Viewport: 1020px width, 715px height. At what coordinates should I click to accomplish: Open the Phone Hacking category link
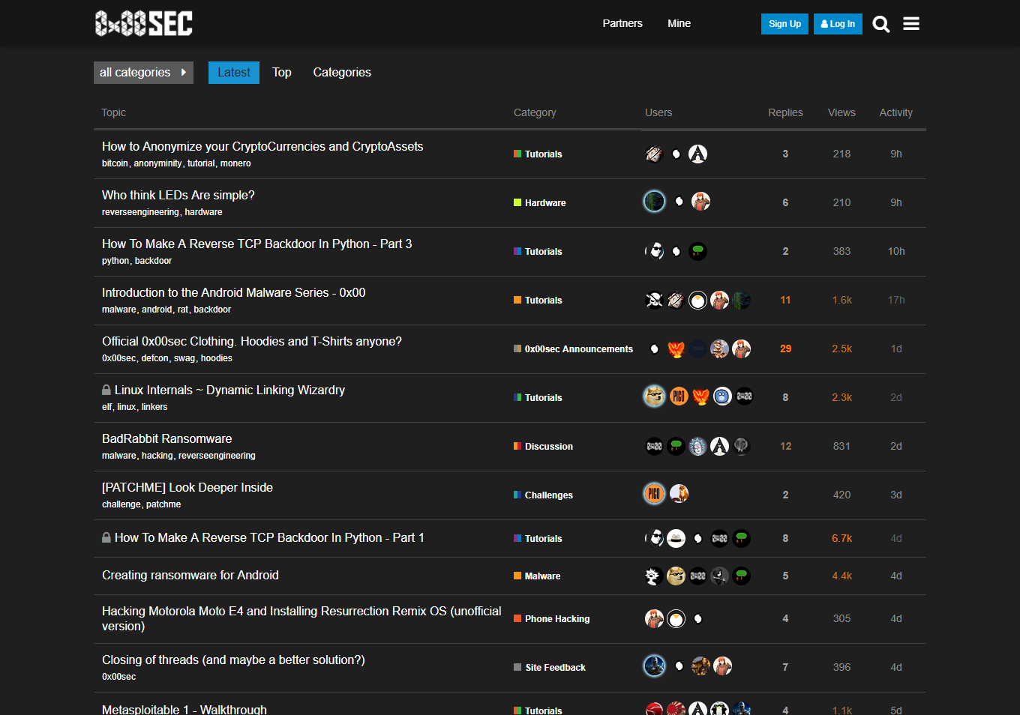(x=552, y=619)
